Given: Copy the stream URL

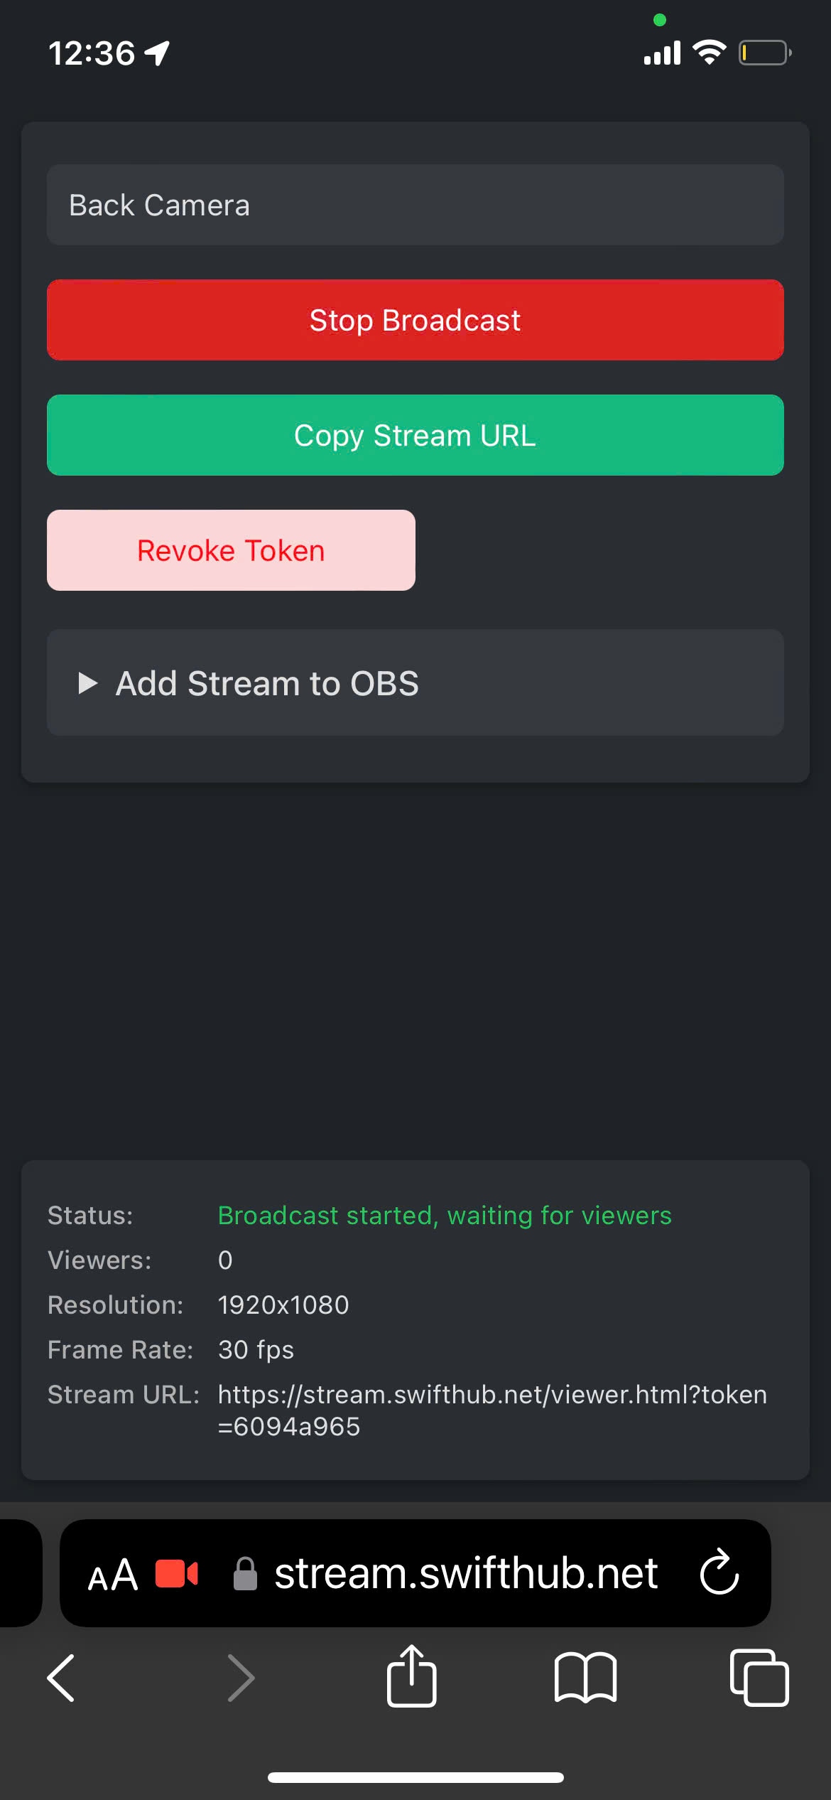Looking at the screenshot, I should [x=415, y=435].
